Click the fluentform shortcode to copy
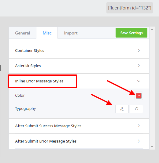159x163 pixels. point(130,8)
